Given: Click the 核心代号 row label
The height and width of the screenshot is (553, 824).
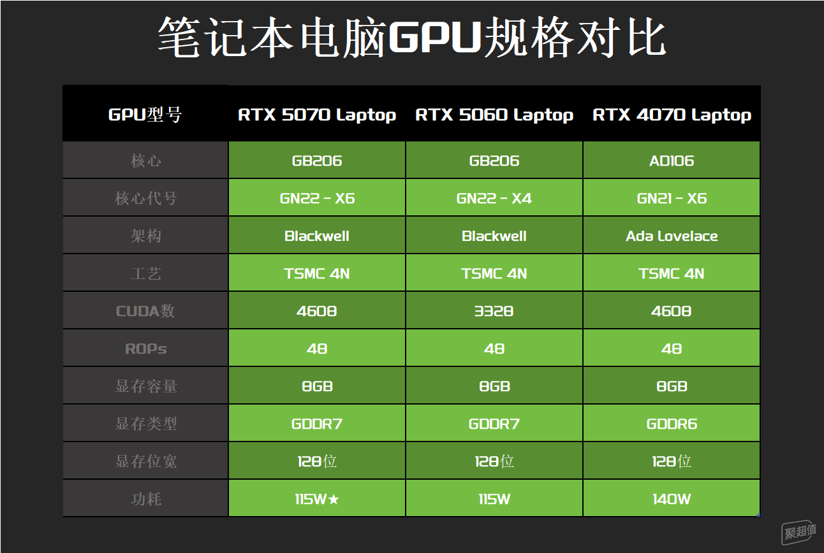Looking at the screenshot, I should pyautogui.click(x=145, y=198).
